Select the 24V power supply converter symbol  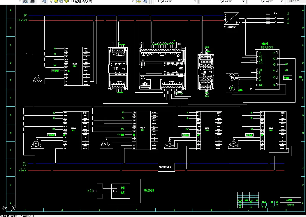(231, 19)
